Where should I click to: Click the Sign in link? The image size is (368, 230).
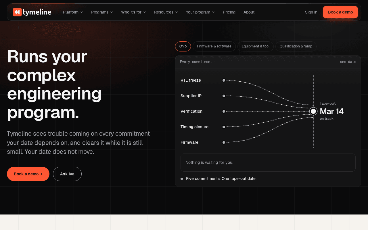(311, 12)
